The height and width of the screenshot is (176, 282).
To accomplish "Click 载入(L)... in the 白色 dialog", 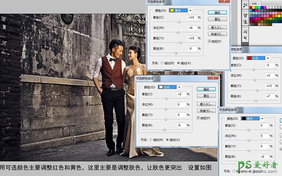I will click(206, 104).
